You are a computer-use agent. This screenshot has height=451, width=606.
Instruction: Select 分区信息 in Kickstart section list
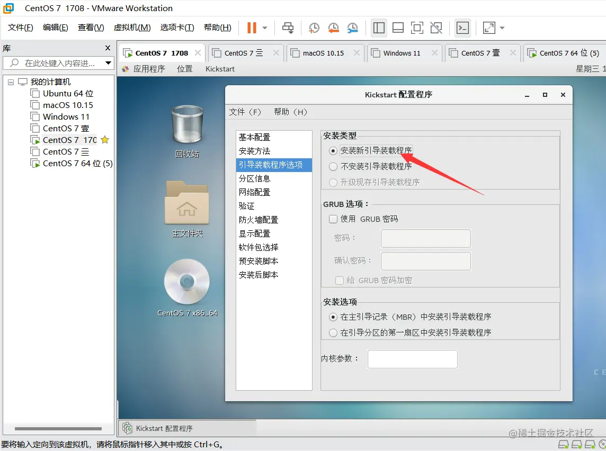[x=274, y=178]
